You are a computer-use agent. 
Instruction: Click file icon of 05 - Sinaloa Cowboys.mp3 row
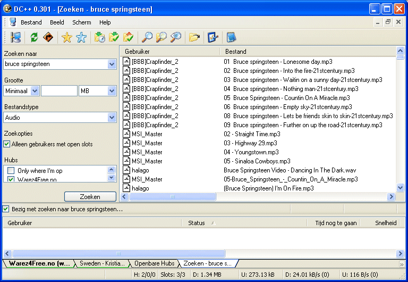[x=126, y=161]
